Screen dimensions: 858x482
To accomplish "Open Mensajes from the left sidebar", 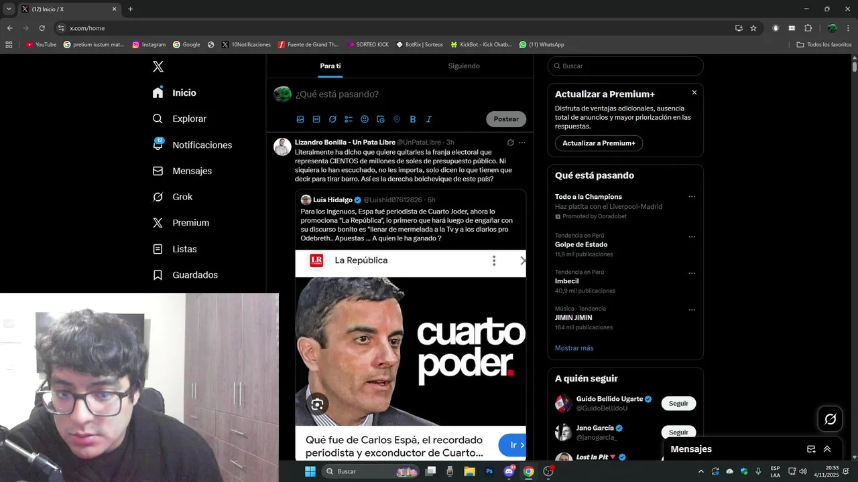I will coord(182,171).
